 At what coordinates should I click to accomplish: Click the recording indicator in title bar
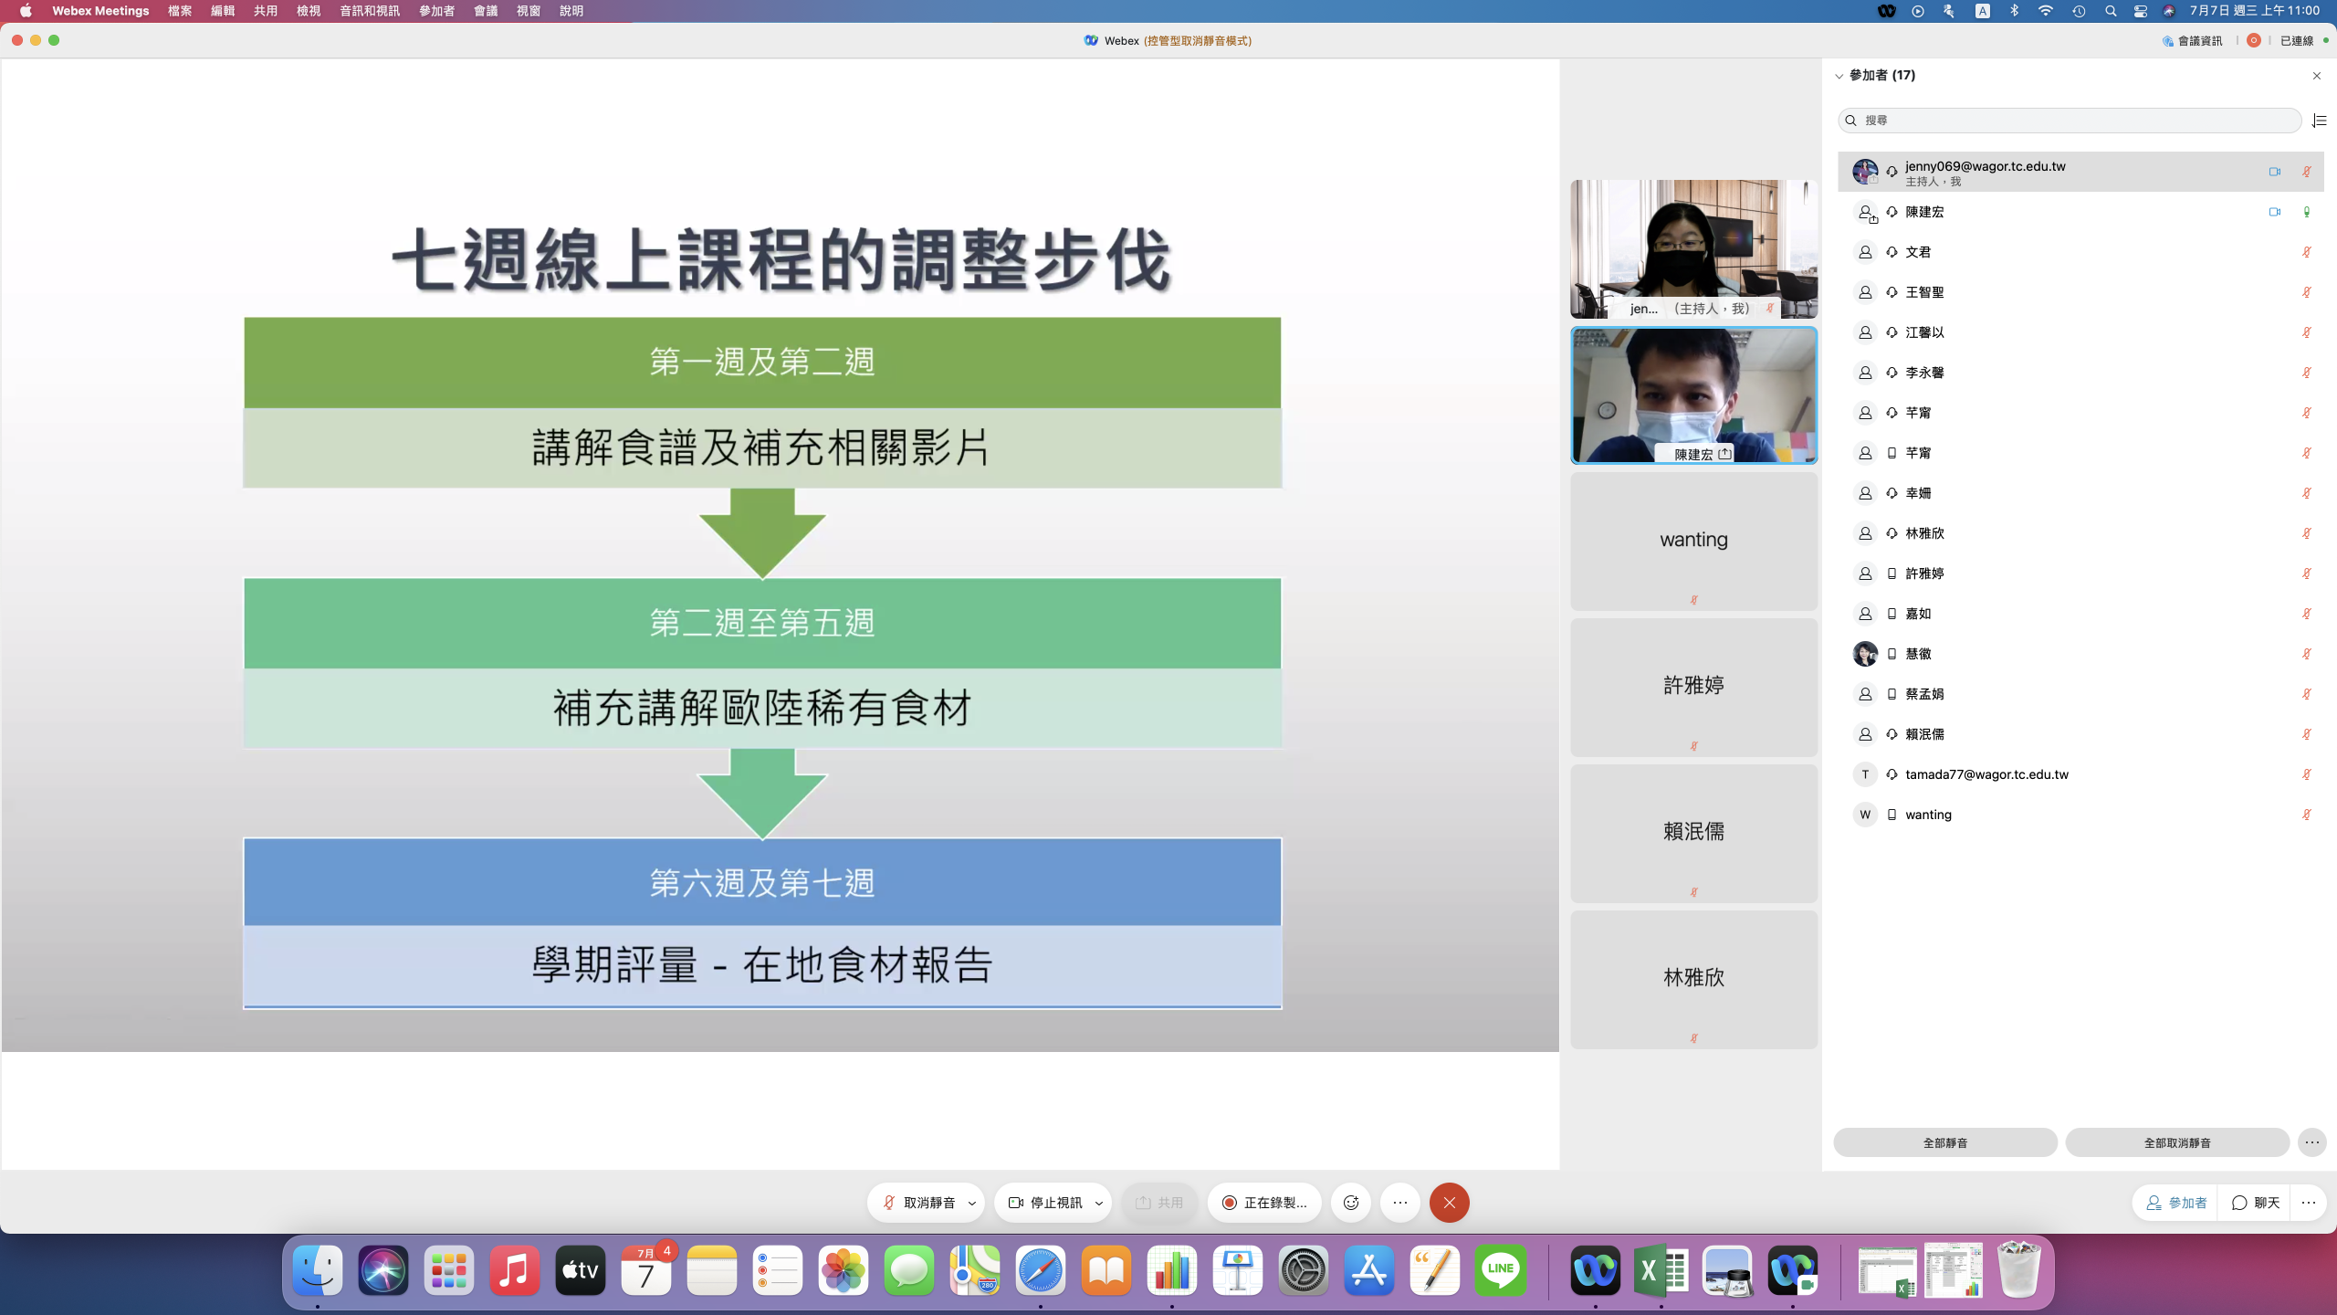point(2253,40)
